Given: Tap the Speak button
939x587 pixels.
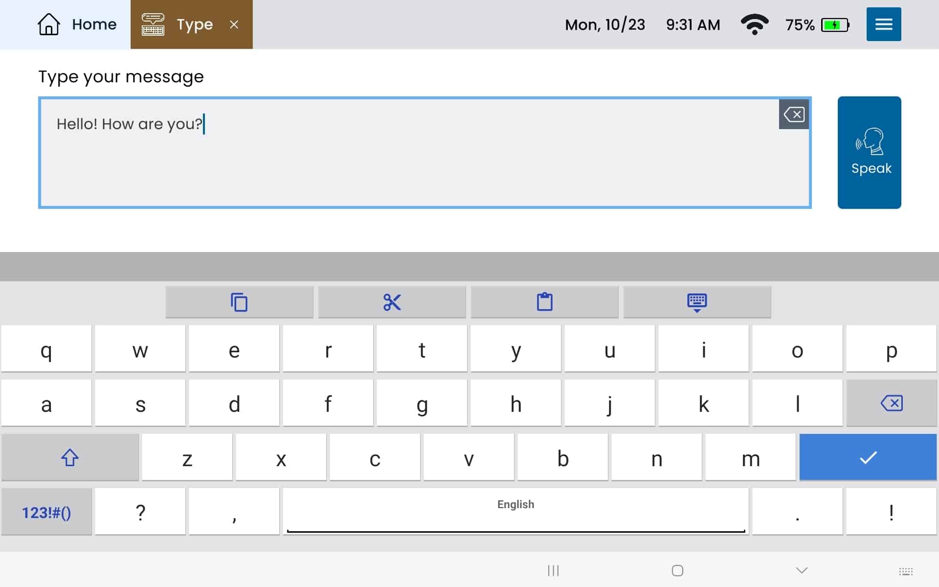Looking at the screenshot, I should [869, 152].
